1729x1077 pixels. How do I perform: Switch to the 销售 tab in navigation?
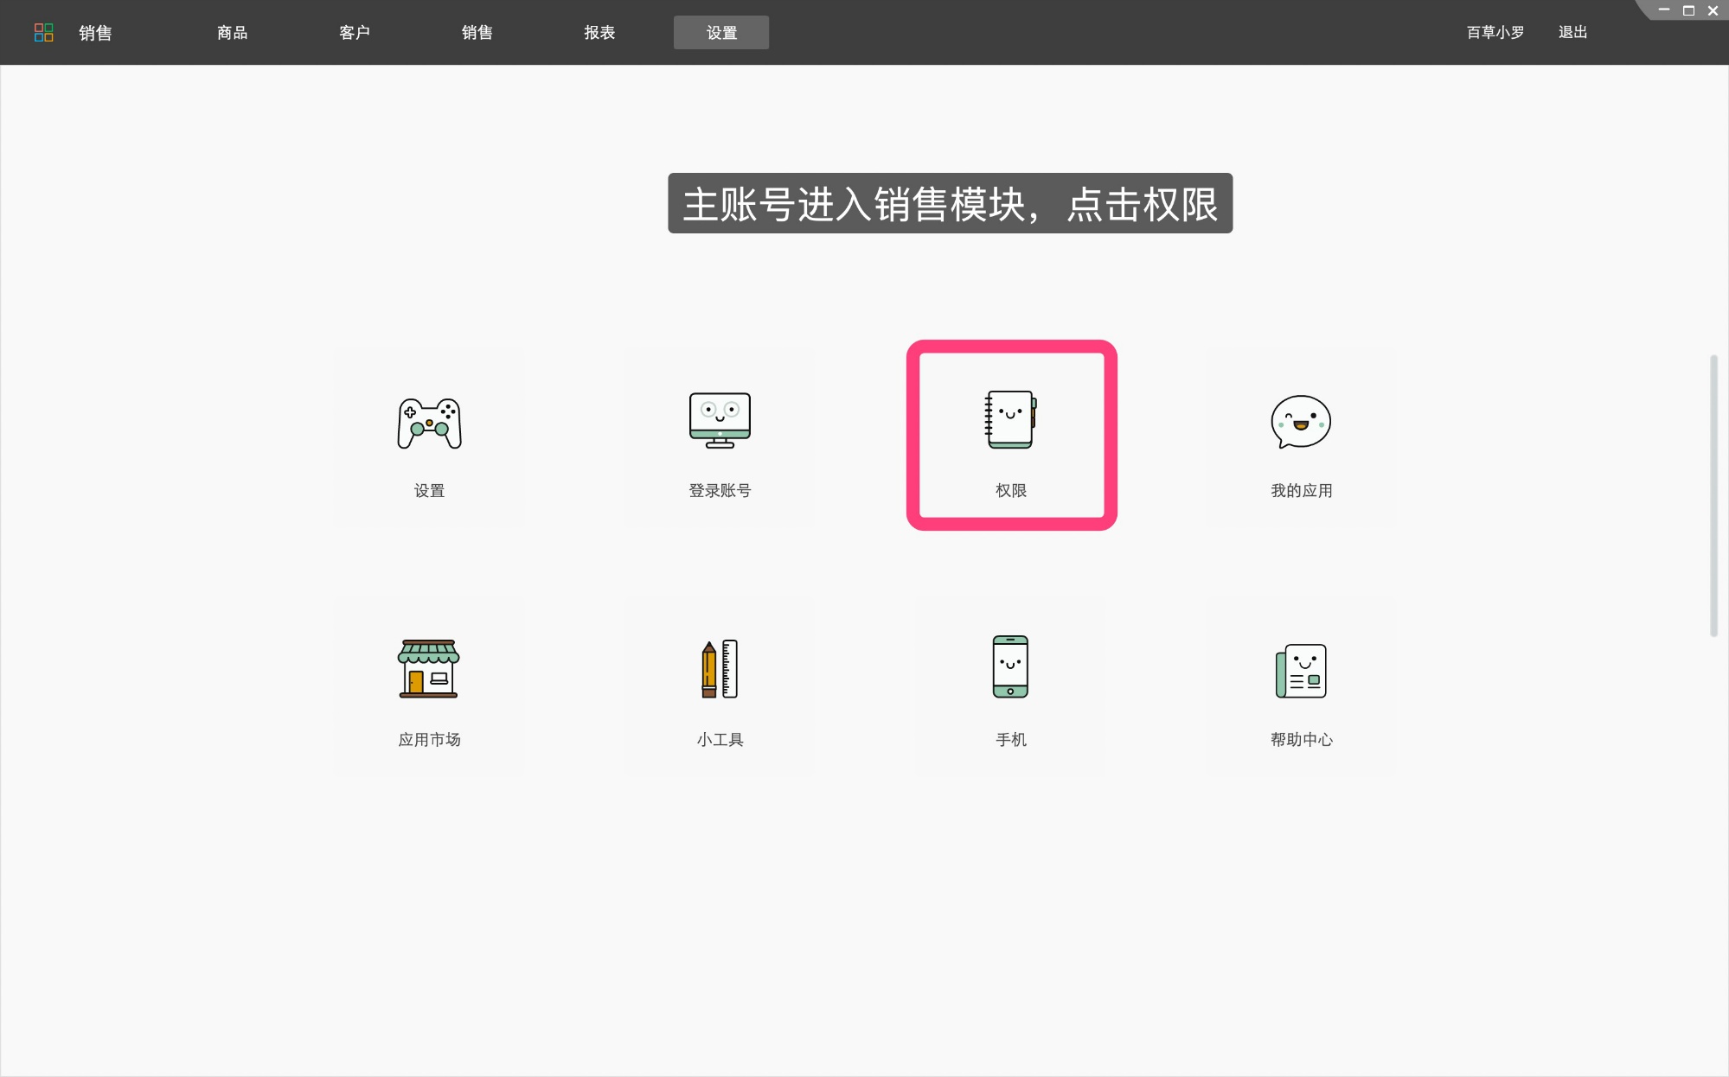[x=477, y=33]
